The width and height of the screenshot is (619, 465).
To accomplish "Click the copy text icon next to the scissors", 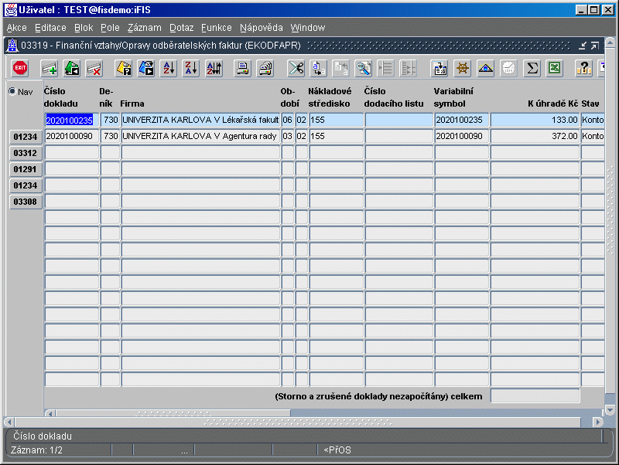I will pos(319,68).
